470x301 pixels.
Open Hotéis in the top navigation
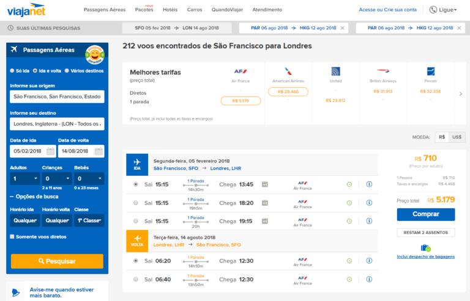click(x=170, y=10)
